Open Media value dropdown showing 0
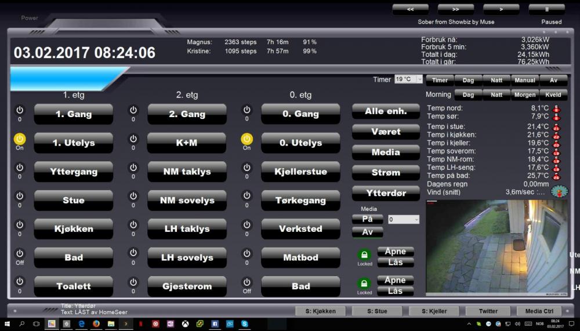580x331 pixels. tap(404, 219)
